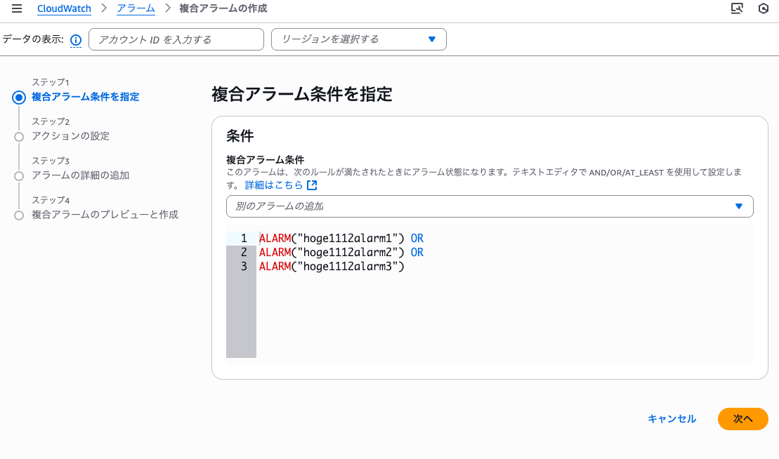Open the navigation hamburger menu icon
779x459 pixels.
(17, 8)
